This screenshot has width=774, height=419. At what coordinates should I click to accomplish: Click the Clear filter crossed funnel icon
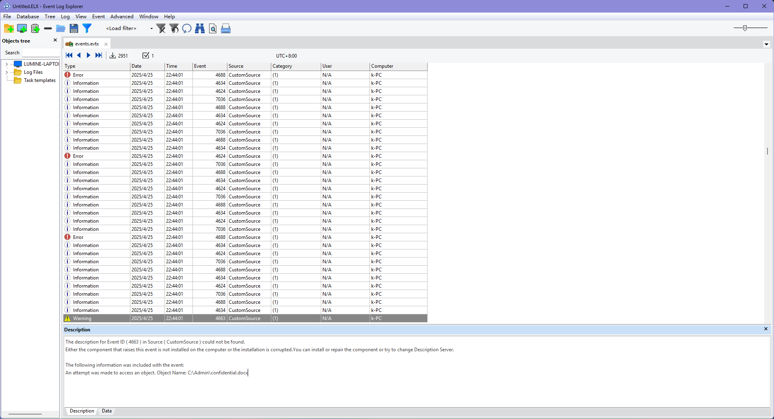(x=161, y=28)
